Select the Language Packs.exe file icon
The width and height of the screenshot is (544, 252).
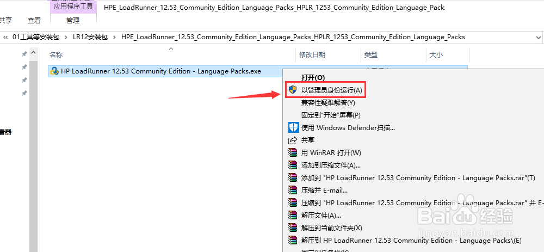(x=54, y=71)
